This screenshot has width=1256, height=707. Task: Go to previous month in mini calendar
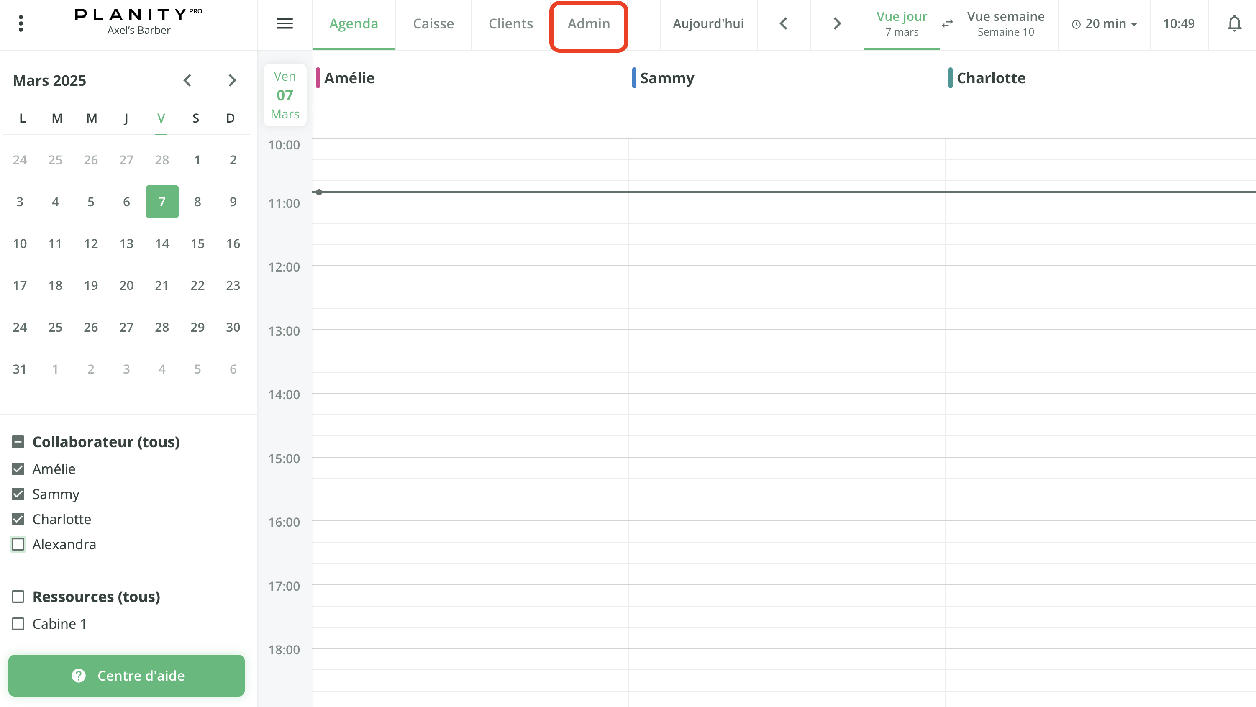tap(187, 80)
